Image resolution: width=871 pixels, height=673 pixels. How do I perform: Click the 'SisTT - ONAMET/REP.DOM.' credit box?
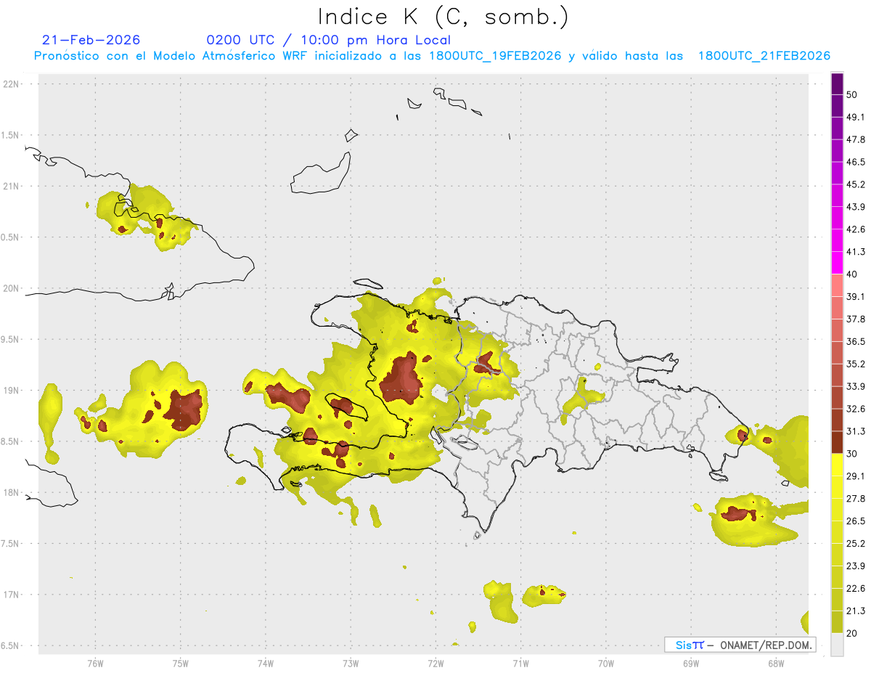pyautogui.click(x=740, y=645)
